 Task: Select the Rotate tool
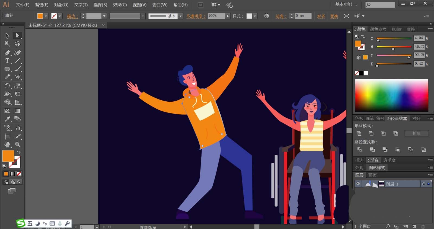(x=7, y=86)
